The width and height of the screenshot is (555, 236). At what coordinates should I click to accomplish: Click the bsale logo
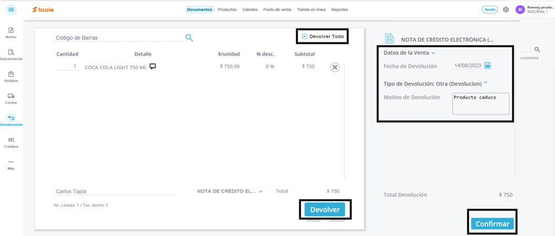43,9
